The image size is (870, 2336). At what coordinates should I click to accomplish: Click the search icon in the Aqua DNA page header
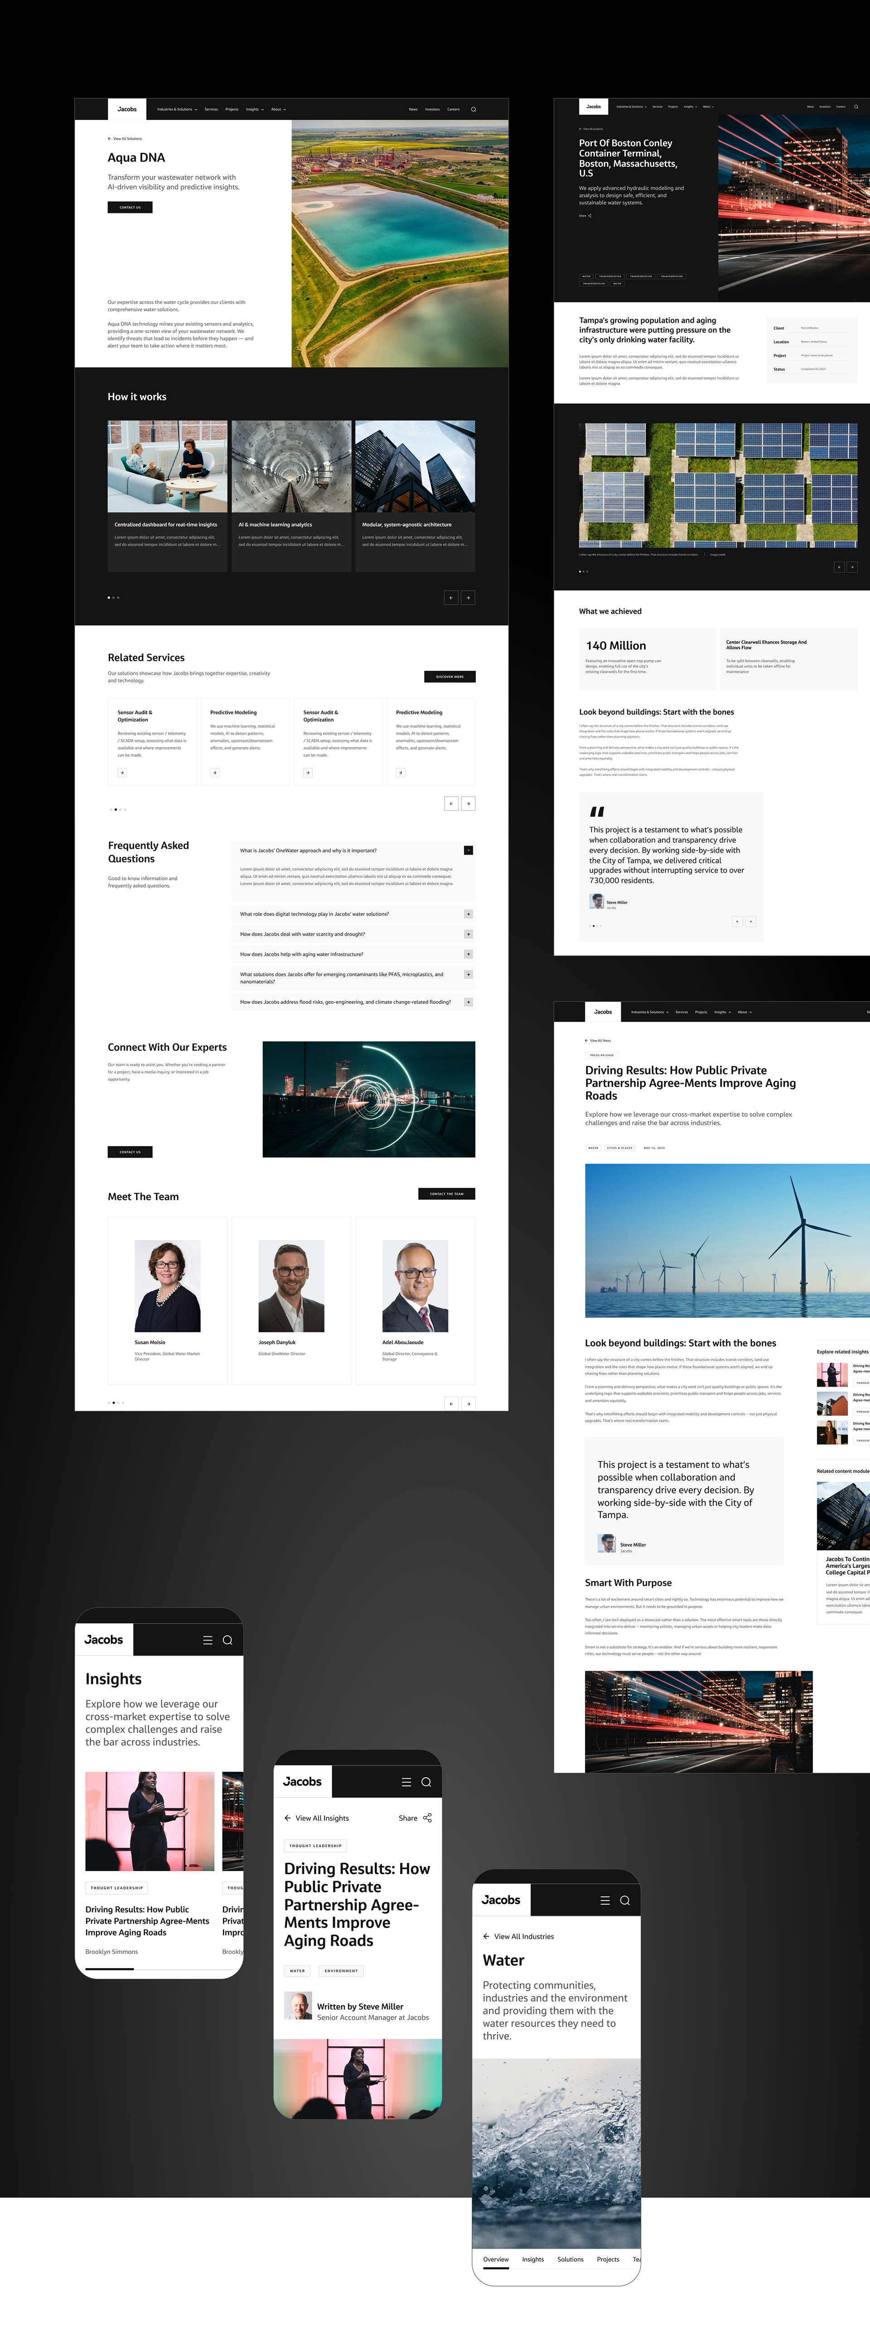474,110
